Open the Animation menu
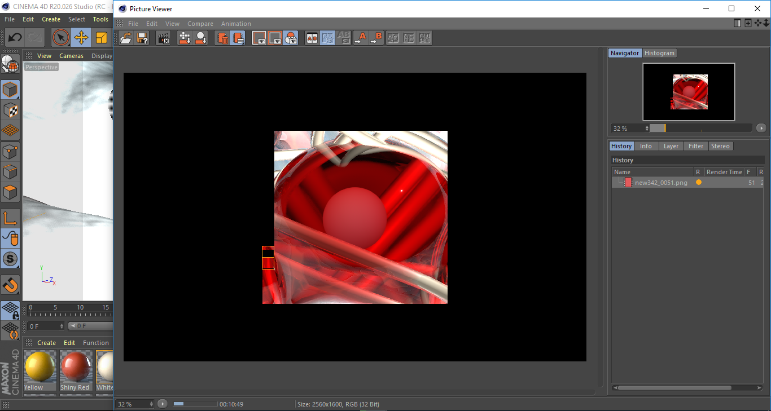The image size is (771, 411). coord(236,24)
